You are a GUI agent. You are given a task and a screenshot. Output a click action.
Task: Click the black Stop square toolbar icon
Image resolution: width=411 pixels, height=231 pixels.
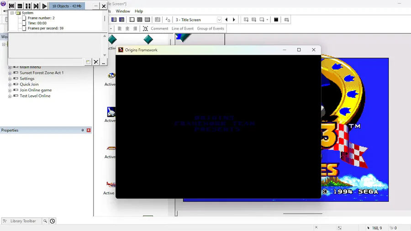coord(276,20)
